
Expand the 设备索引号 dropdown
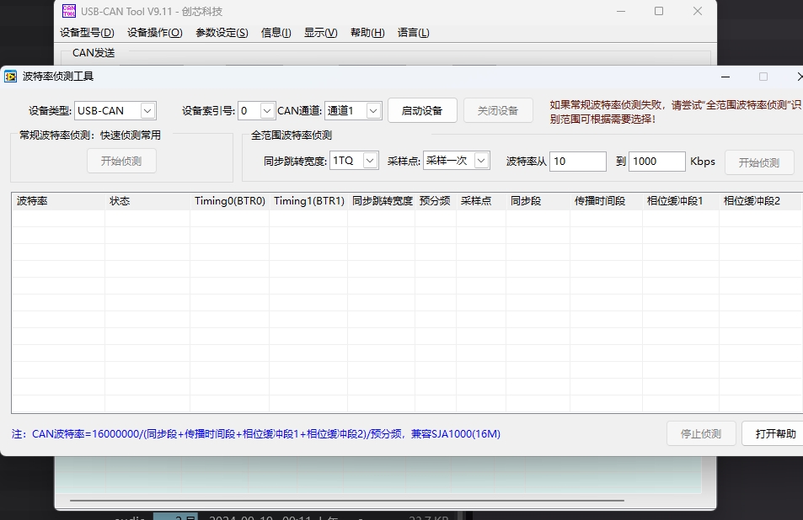click(x=267, y=111)
